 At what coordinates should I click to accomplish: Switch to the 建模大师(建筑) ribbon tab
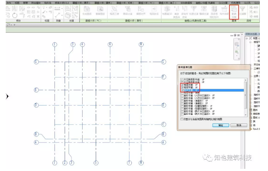click(103, 3)
